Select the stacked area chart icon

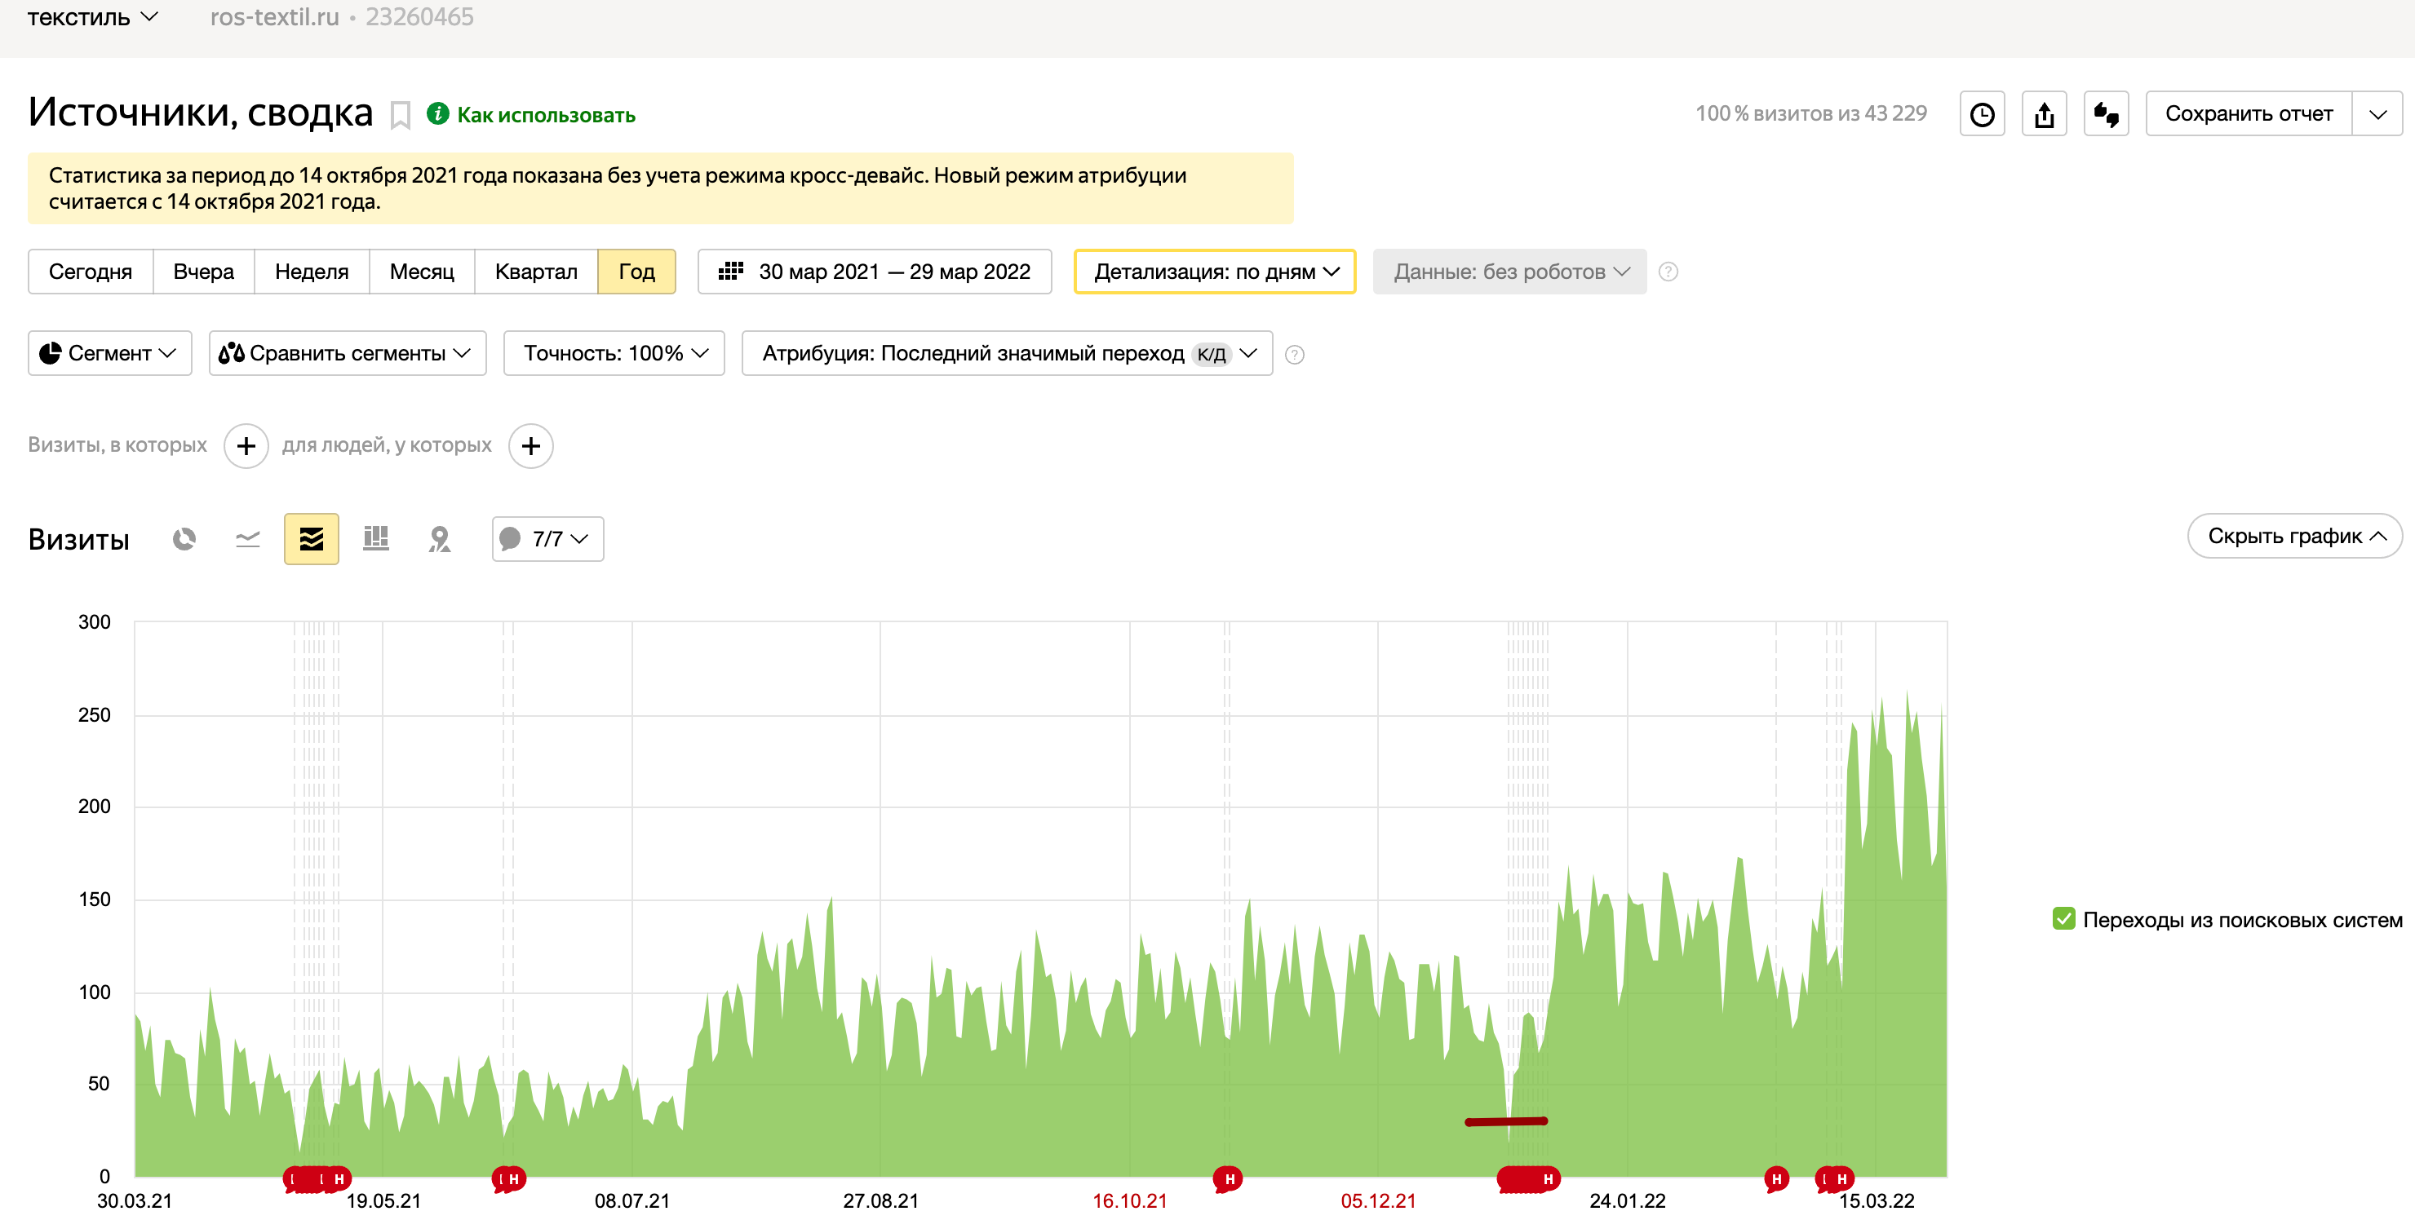click(311, 539)
